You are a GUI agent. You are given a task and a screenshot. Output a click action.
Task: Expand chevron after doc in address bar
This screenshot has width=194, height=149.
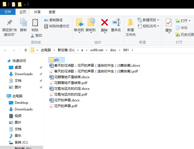(x=120, y=50)
